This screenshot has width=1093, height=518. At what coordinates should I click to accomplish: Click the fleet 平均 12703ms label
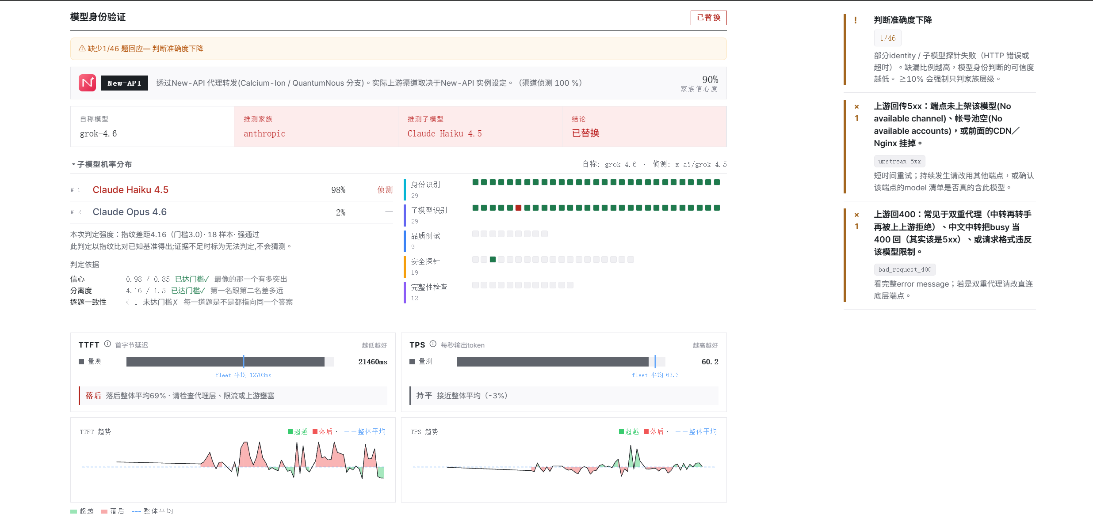click(243, 375)
